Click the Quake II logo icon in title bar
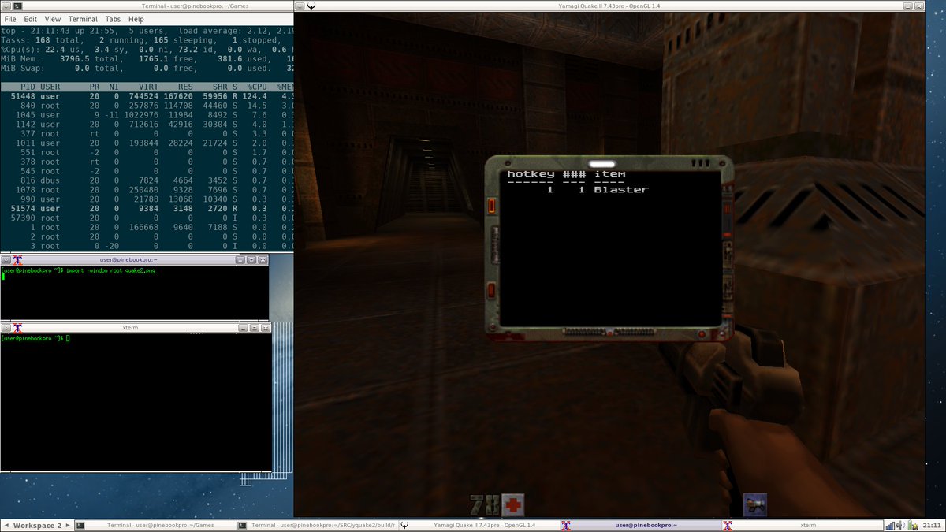 coord(312,6)
